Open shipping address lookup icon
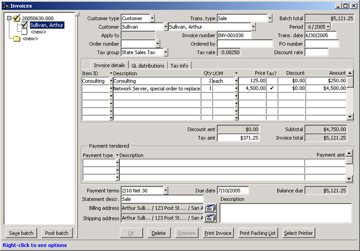The width and height of the screenshot is (360, 251). click(210, 218)
